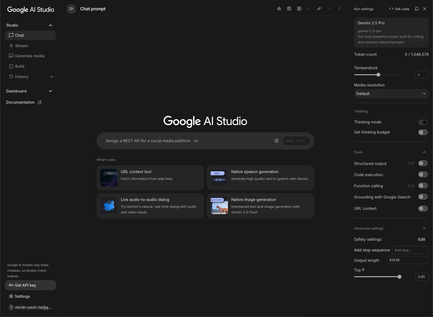Click the Settings gear icon

pyautogui.click(x=11, y=296)
